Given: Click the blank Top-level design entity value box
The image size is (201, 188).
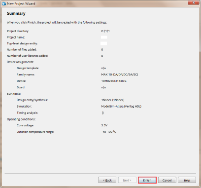Looking at the screenshot, I should coord(103,43).
